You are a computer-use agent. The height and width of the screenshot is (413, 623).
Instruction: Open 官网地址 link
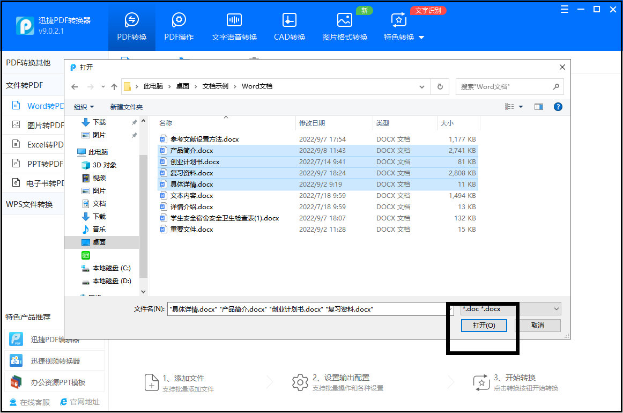tap(79, 402)
